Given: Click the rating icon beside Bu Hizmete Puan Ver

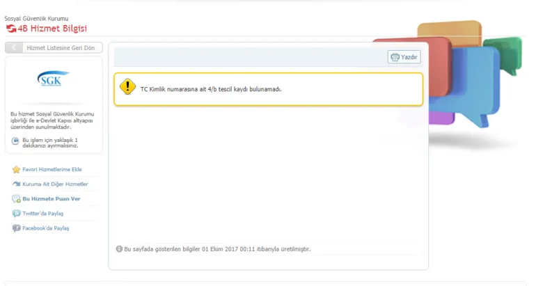Looking at the screenshot, I should pyautogui.click(x=16, y=199).
